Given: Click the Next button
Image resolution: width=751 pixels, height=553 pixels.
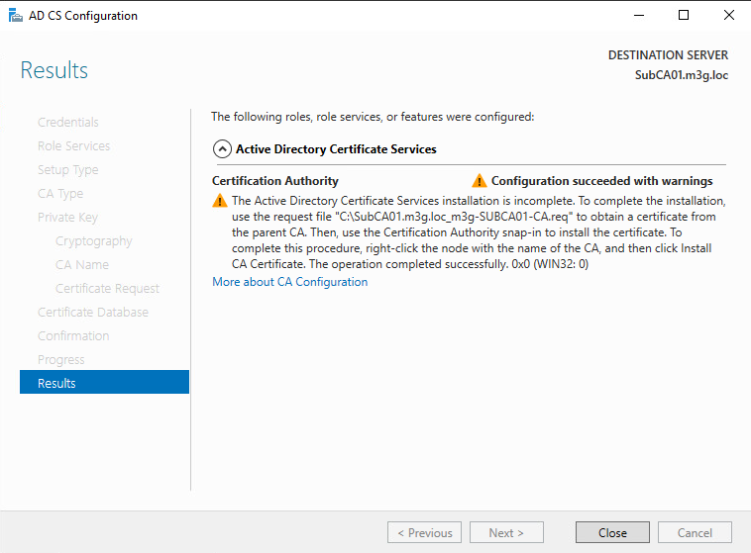Looking at the screenshot, I should tap(506, 532).
